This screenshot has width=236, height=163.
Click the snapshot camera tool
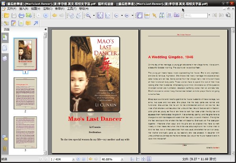point(177,15)
